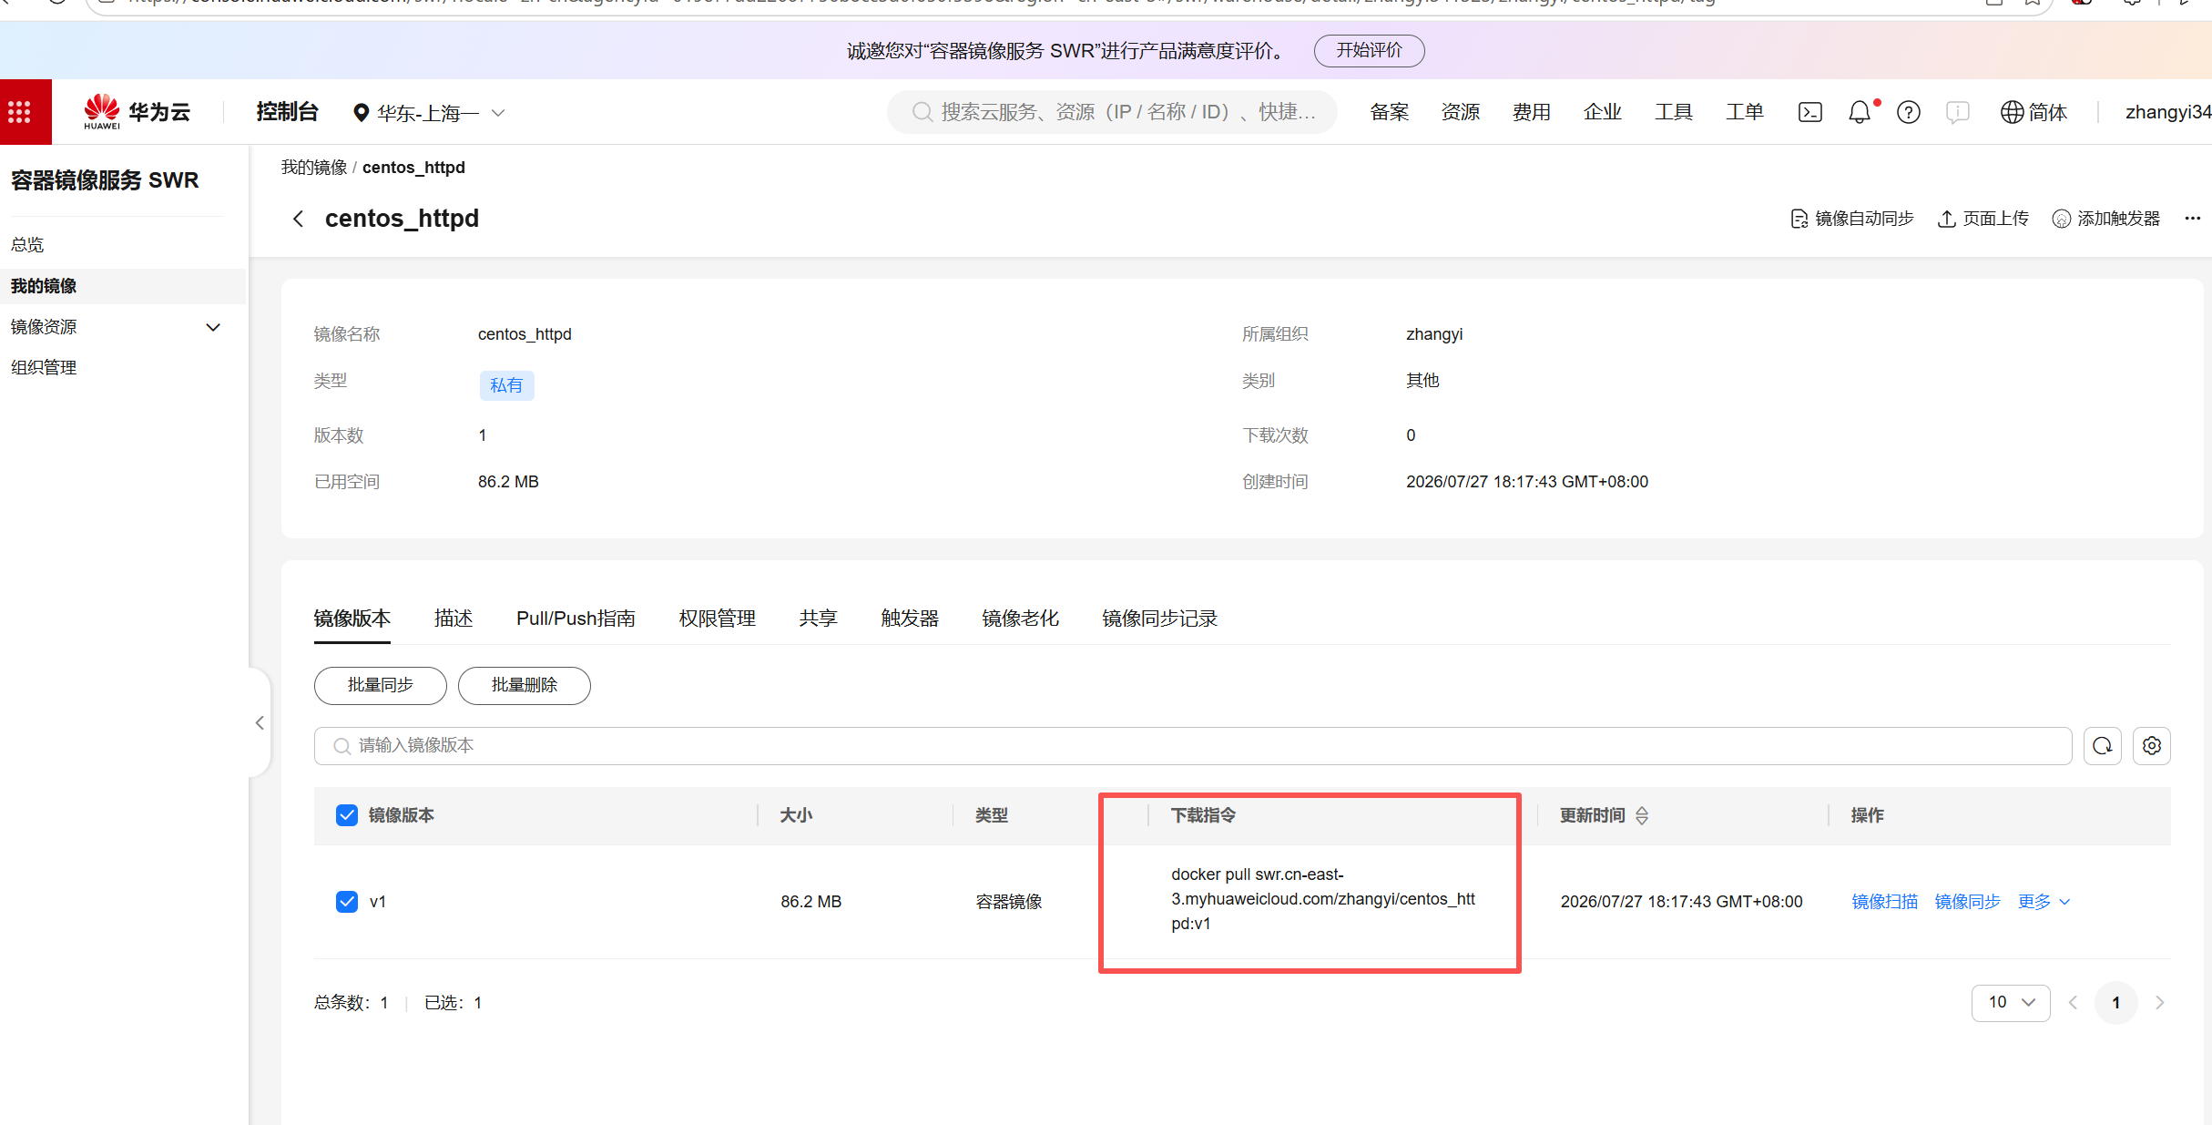Click the 下载指令 column header

tap(1203, 815)
